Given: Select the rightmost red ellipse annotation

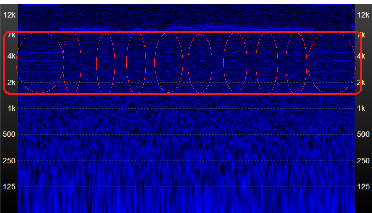Looking at the screenshot, I should pyautogui.click(x=332, y=62).
